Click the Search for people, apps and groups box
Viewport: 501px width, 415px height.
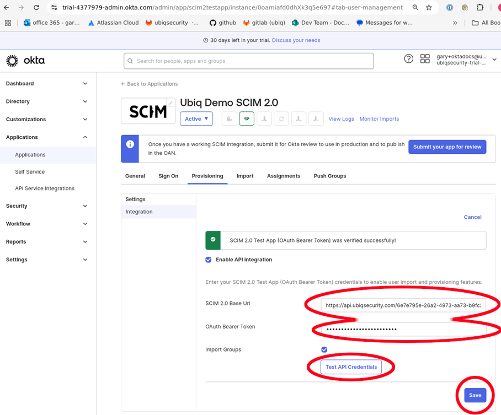[x=249, y=61]
